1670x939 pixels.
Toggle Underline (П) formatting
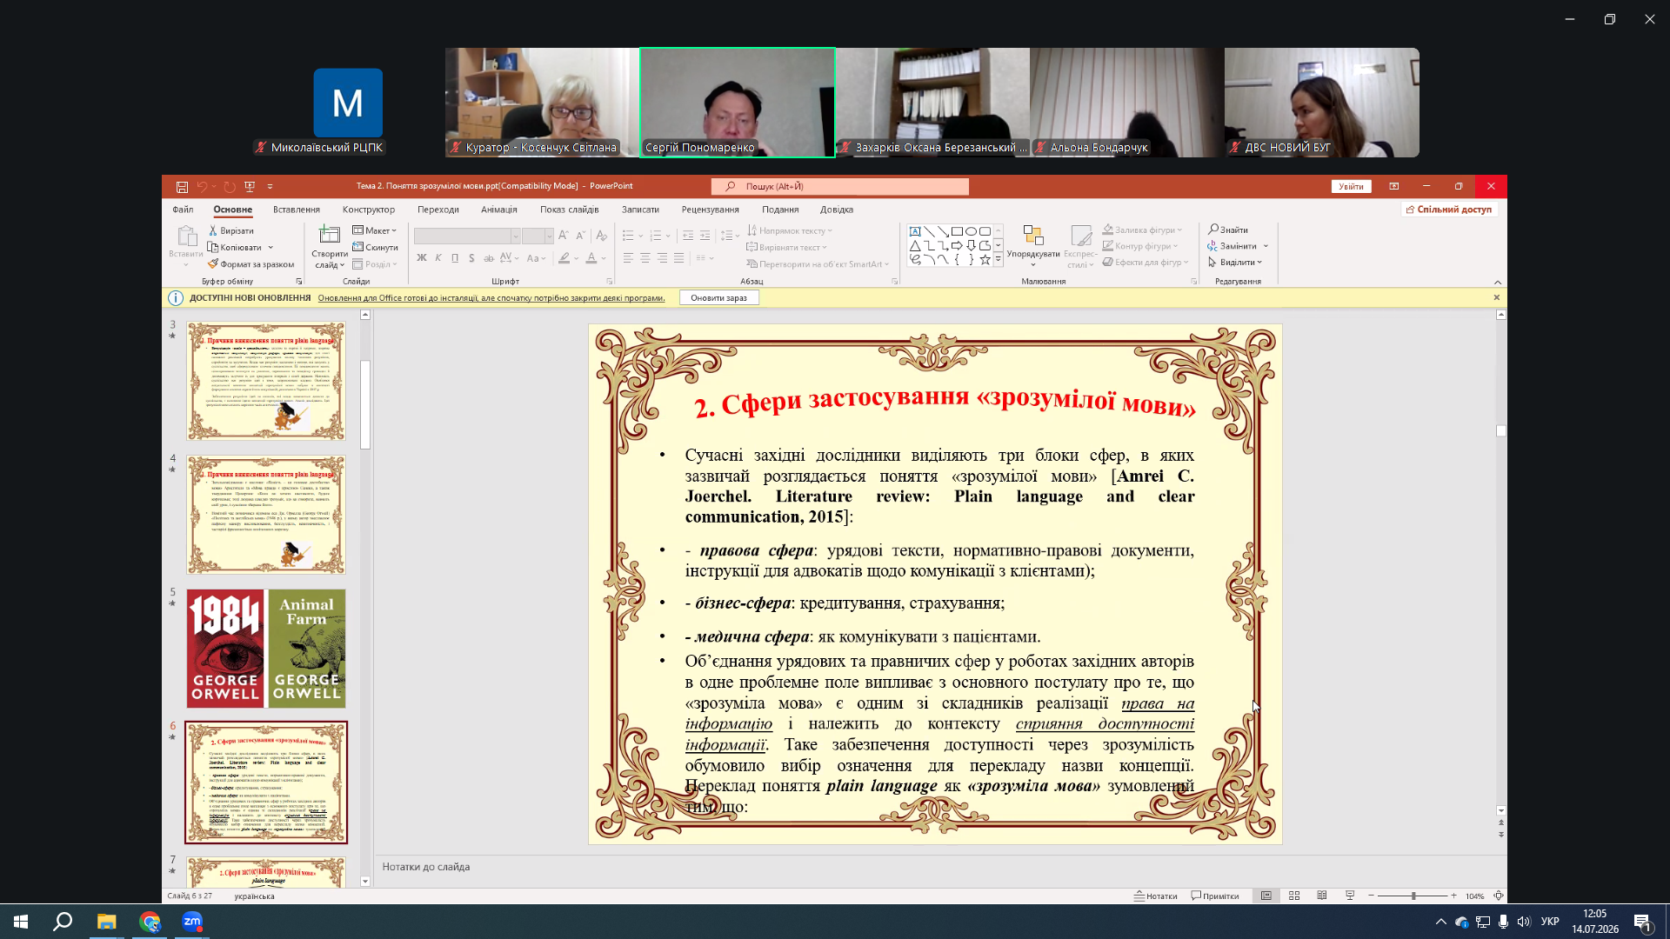pyautogui.click(x=455, y=258)
